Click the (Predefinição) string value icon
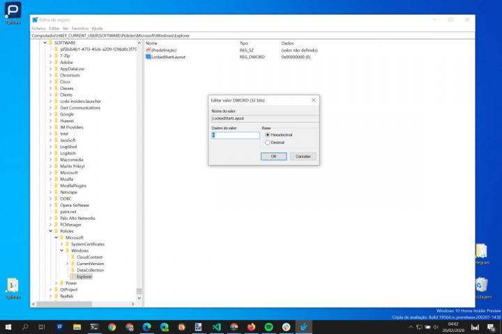The width and height of the screenshot is (502, 334). pyautogui.click(x=149, y=50)
